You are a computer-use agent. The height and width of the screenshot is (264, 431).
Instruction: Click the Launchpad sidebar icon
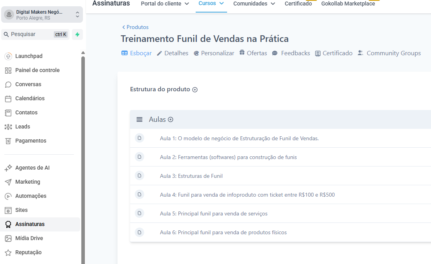[8, 56]
